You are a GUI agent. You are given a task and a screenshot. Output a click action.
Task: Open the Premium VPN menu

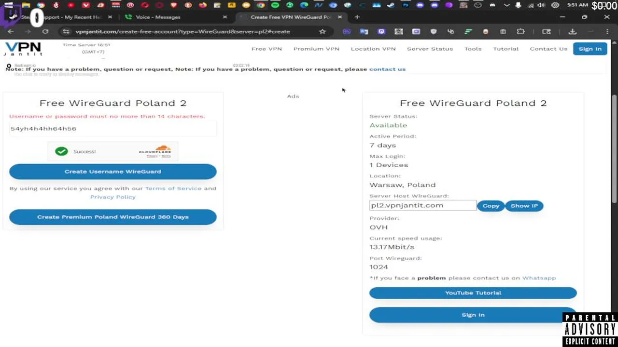pos(316,49)
